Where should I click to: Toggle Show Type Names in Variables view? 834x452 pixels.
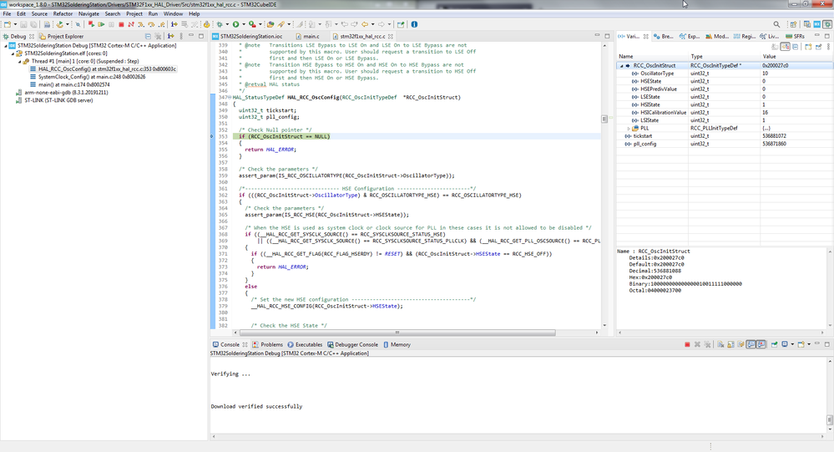(775, 47)
